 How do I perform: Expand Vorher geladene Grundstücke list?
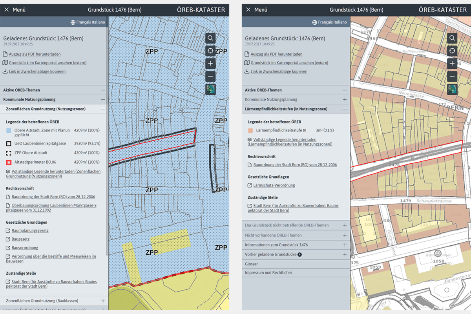tap(345, 254)
